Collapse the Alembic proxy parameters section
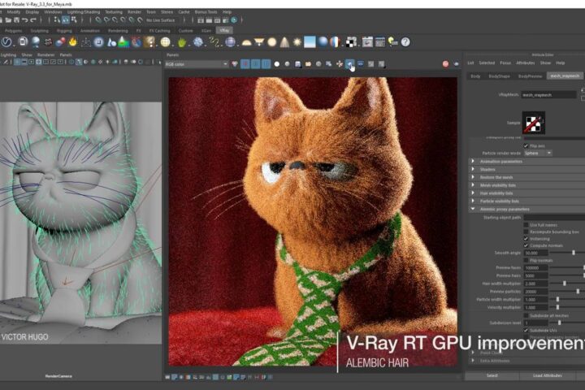This screenshot has height=390, width=585. coord(473,209)
